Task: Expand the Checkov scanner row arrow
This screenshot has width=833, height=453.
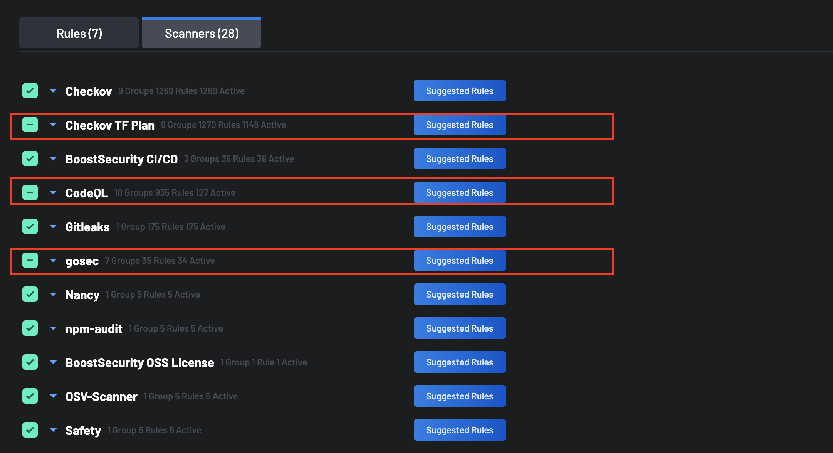Action: point(53,91)
